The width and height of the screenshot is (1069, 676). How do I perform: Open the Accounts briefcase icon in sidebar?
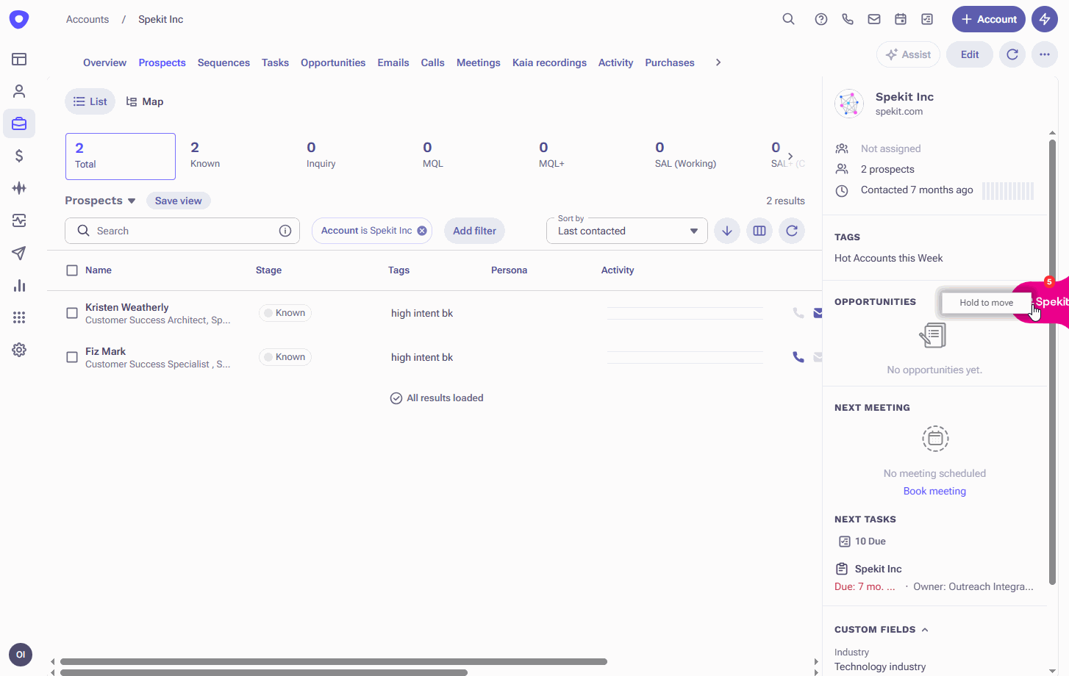tap(19, 123)
